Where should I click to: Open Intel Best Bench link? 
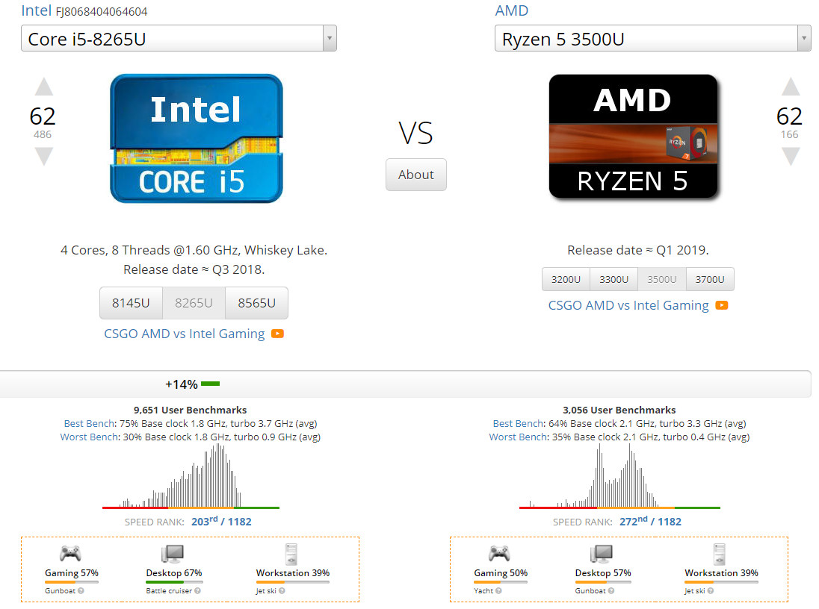(90, 423)
